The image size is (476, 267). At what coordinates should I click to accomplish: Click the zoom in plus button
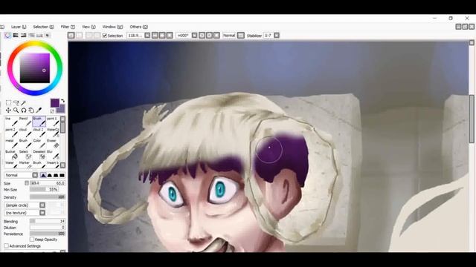click(x=162, y=36)
